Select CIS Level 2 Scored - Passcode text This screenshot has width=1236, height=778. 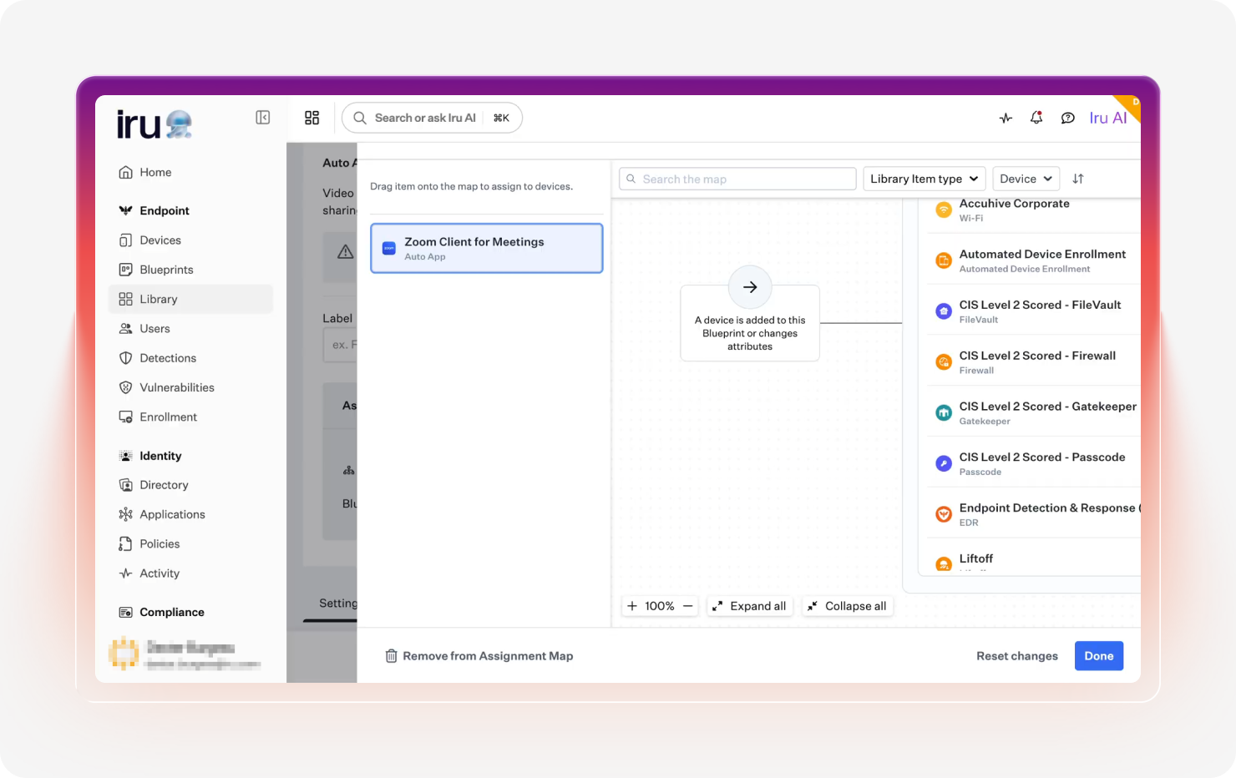[1042, 457]
